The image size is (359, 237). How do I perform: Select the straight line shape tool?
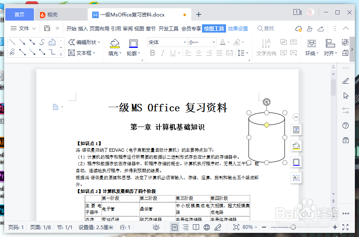coord(12,42)
